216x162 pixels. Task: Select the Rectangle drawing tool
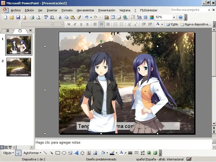click(x=58, y=153)
